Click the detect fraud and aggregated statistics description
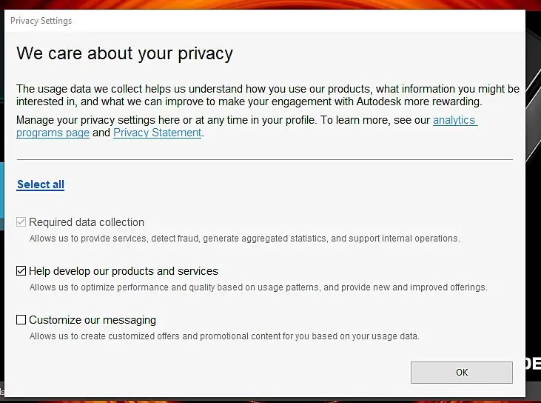The height and width of the screenshot is (403, 541). [x=244, y=239]
